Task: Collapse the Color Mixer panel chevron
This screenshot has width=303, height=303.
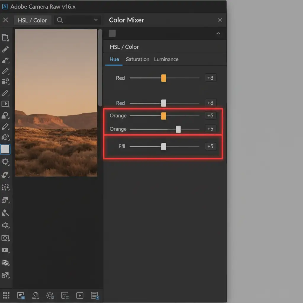Action: (x=218, y=33)
